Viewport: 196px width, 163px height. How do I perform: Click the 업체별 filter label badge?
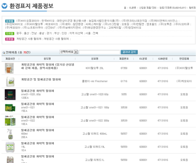pos(10,21)
